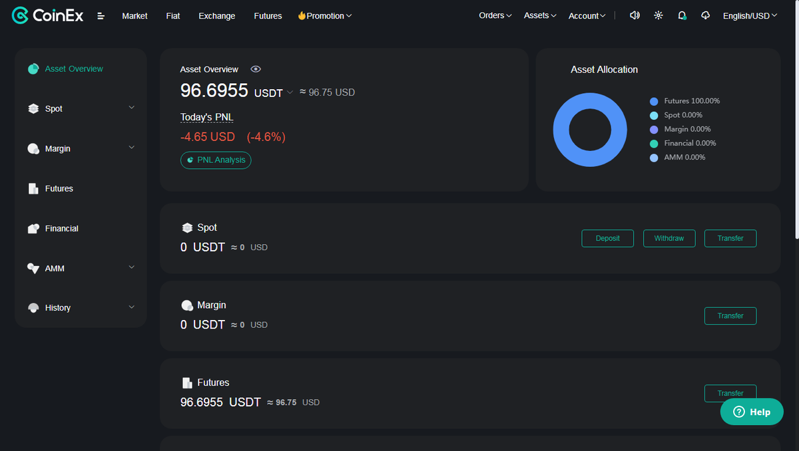Click the CoinEx logo
The image size is (799, 451).
48,15
